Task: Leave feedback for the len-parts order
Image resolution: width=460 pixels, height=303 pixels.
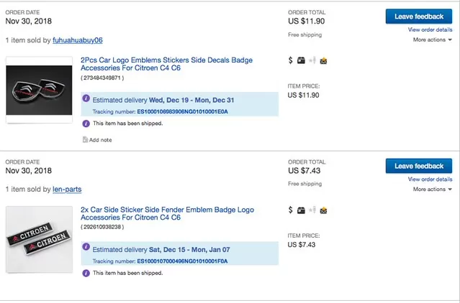Action: point(418,166)
